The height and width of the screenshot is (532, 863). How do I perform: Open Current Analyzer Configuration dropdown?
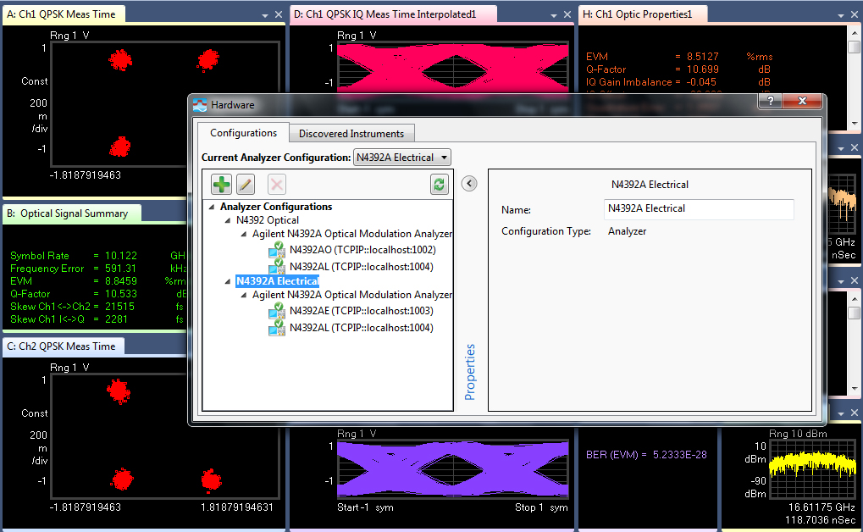coord(401,158)
